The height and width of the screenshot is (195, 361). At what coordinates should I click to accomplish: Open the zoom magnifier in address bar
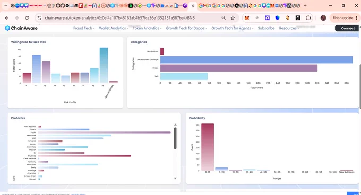click(224, 18)
